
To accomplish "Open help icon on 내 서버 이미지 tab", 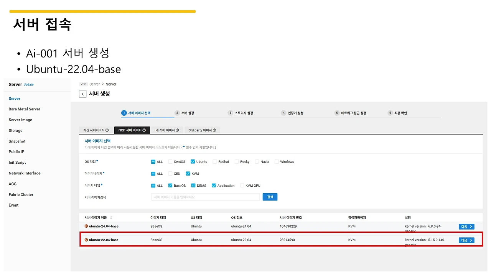I will pos(177,130).
